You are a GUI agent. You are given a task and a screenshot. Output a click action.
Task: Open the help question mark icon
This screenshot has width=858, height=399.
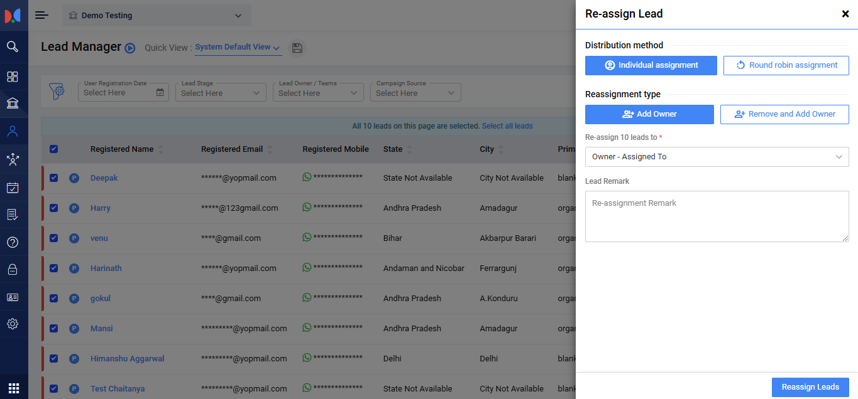(13, 242)
